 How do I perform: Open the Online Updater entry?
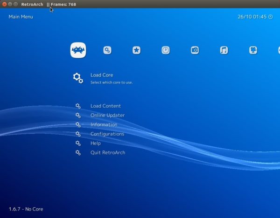tap(107, 115)
